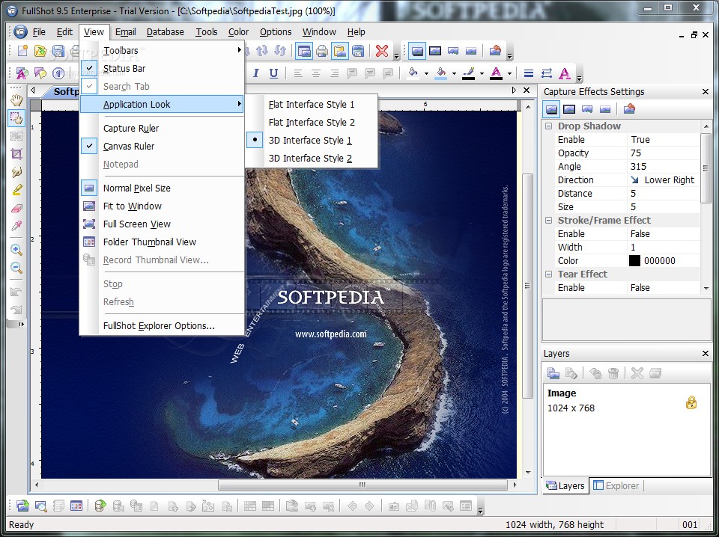Click the numbered stamp annotation icon
The image size is (719, 537).
pyautogui.click(x=58, y=73)
